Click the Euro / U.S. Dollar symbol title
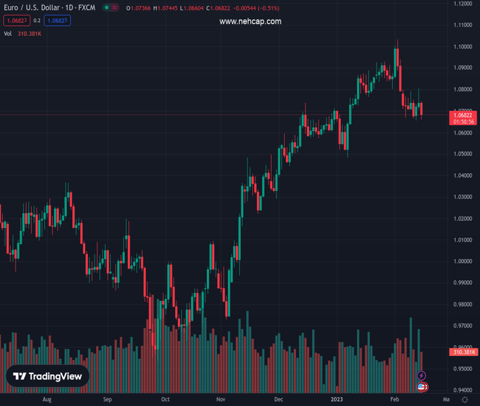Viewport: 480px width, 406px height. pyautogui.click(x=49, y=7)
